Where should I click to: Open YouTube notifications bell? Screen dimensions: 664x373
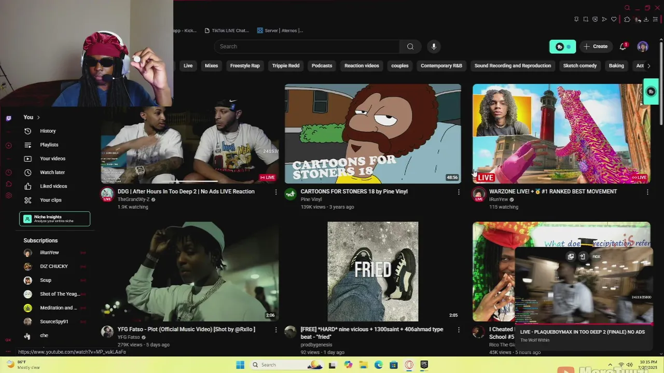coord(623,47)
